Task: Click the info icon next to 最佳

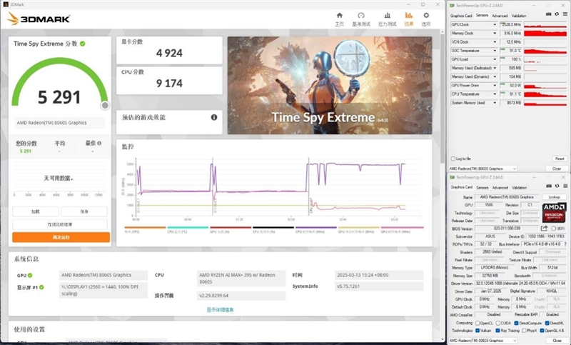Action: click(99, 143)
